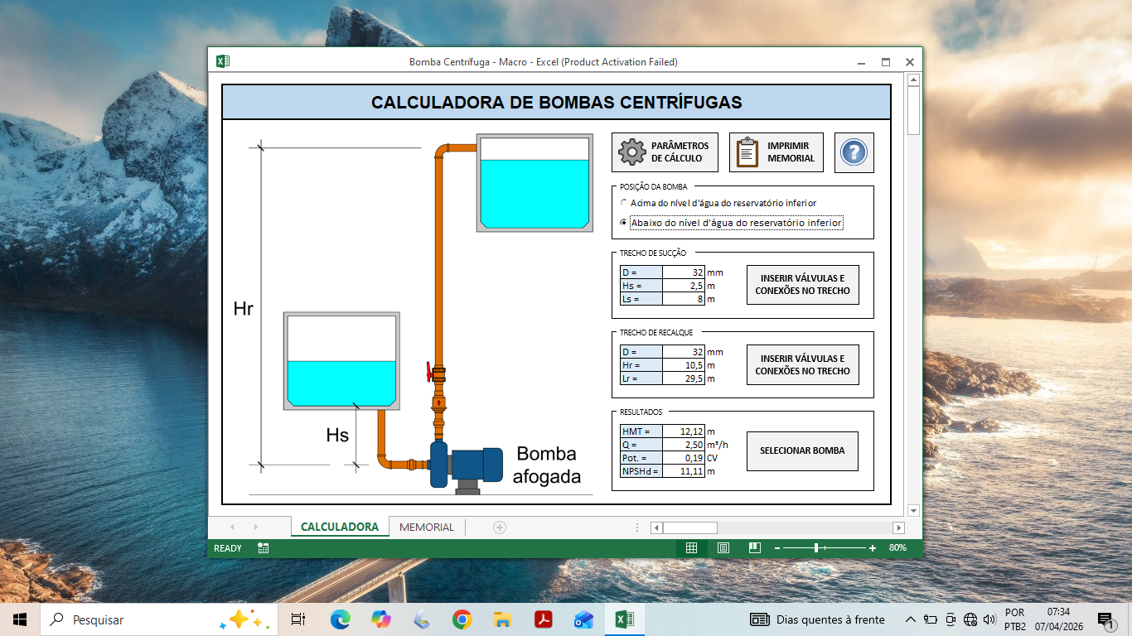
Task: Select Acima do nível d'água radio option
Action: point(624,203)
